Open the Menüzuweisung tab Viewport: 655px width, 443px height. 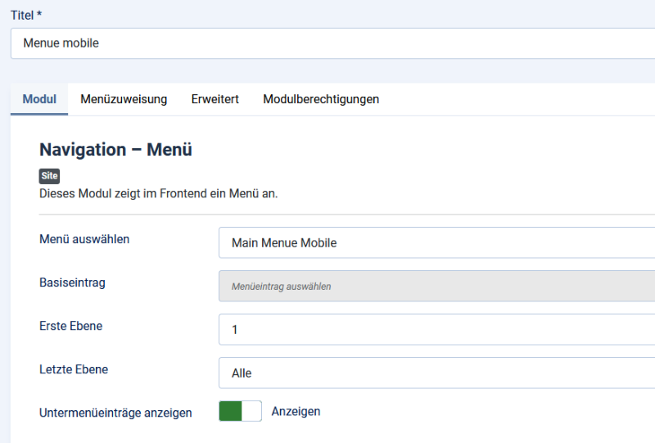[124, 99]
